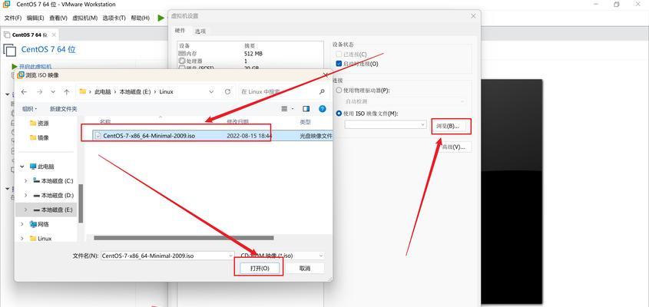Click the 取消 button in file dialog
Screen dimensions: 649x307
[305, 268]
